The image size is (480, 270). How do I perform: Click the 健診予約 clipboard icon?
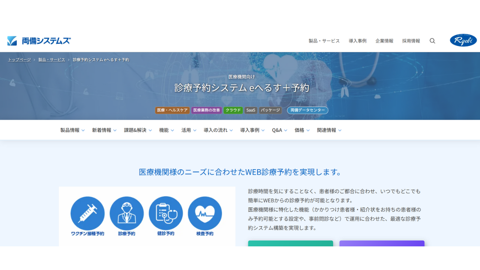[166, 213]
